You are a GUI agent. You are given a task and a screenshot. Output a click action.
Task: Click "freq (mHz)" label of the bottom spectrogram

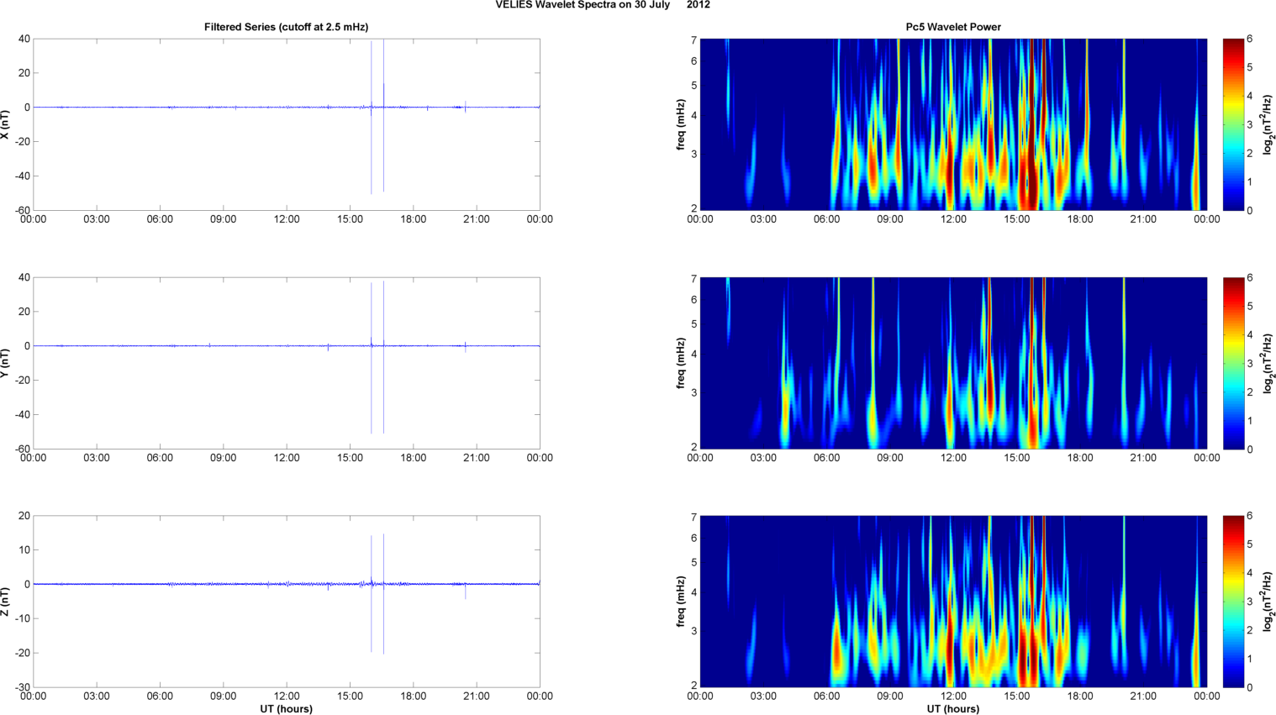[681, 602]
